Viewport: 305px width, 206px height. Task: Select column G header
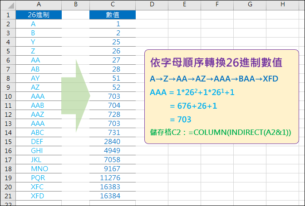[250, 5]
